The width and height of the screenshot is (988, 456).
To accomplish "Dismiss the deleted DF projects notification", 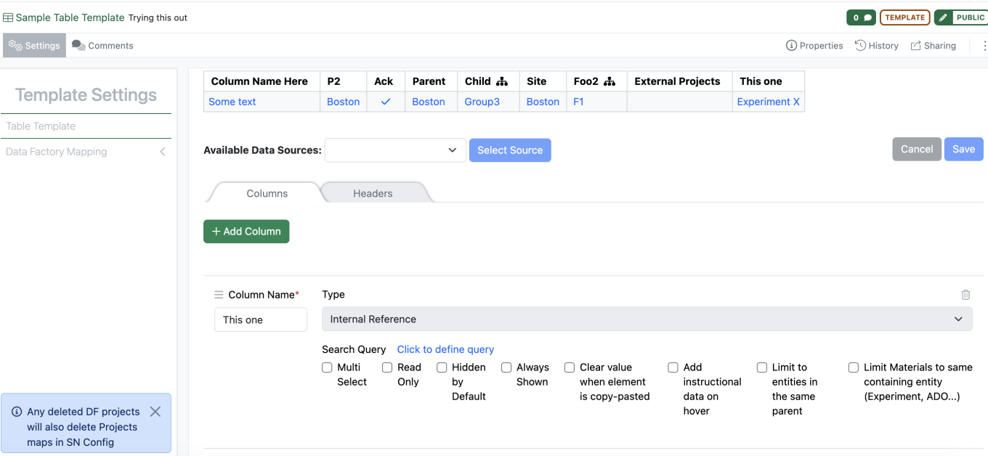I will click(155, 412).
